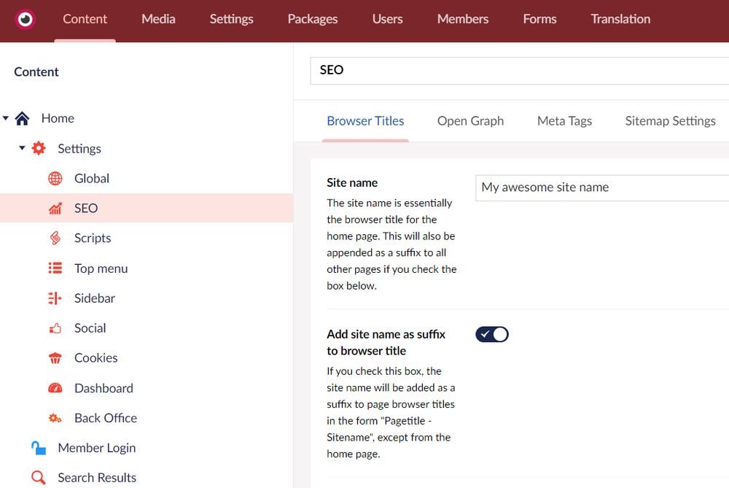
Task: Click the Member Login unlock icon
Action: 39,448
